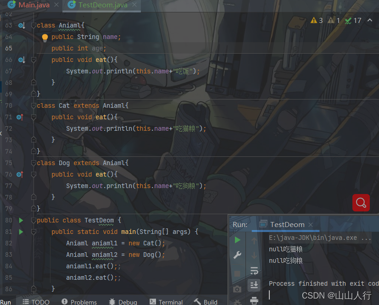Click the Aniaml class name on line 63

coord(70,25)
